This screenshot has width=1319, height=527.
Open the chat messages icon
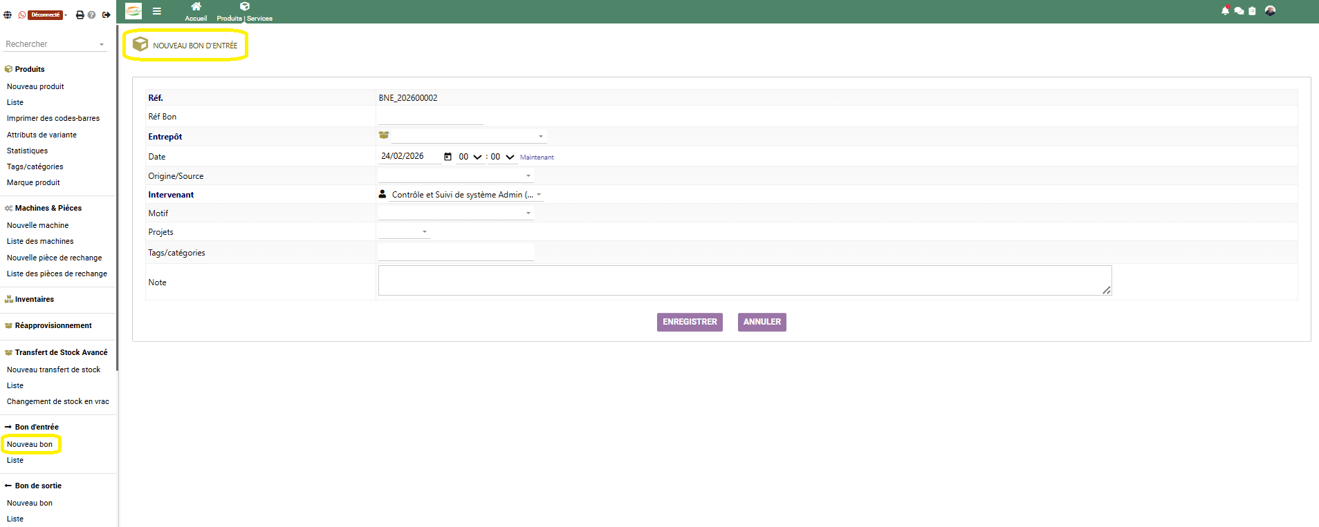tap(1239, 11)
